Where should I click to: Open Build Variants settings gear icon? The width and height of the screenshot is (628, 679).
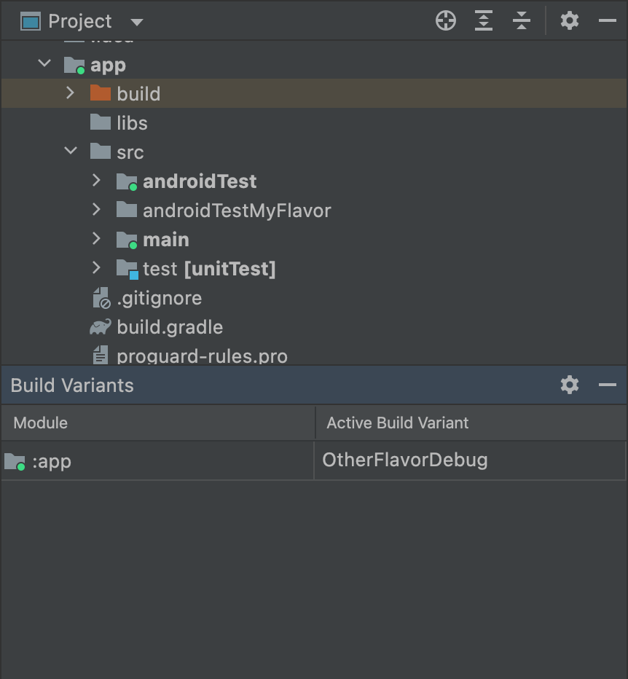point(569,385)
